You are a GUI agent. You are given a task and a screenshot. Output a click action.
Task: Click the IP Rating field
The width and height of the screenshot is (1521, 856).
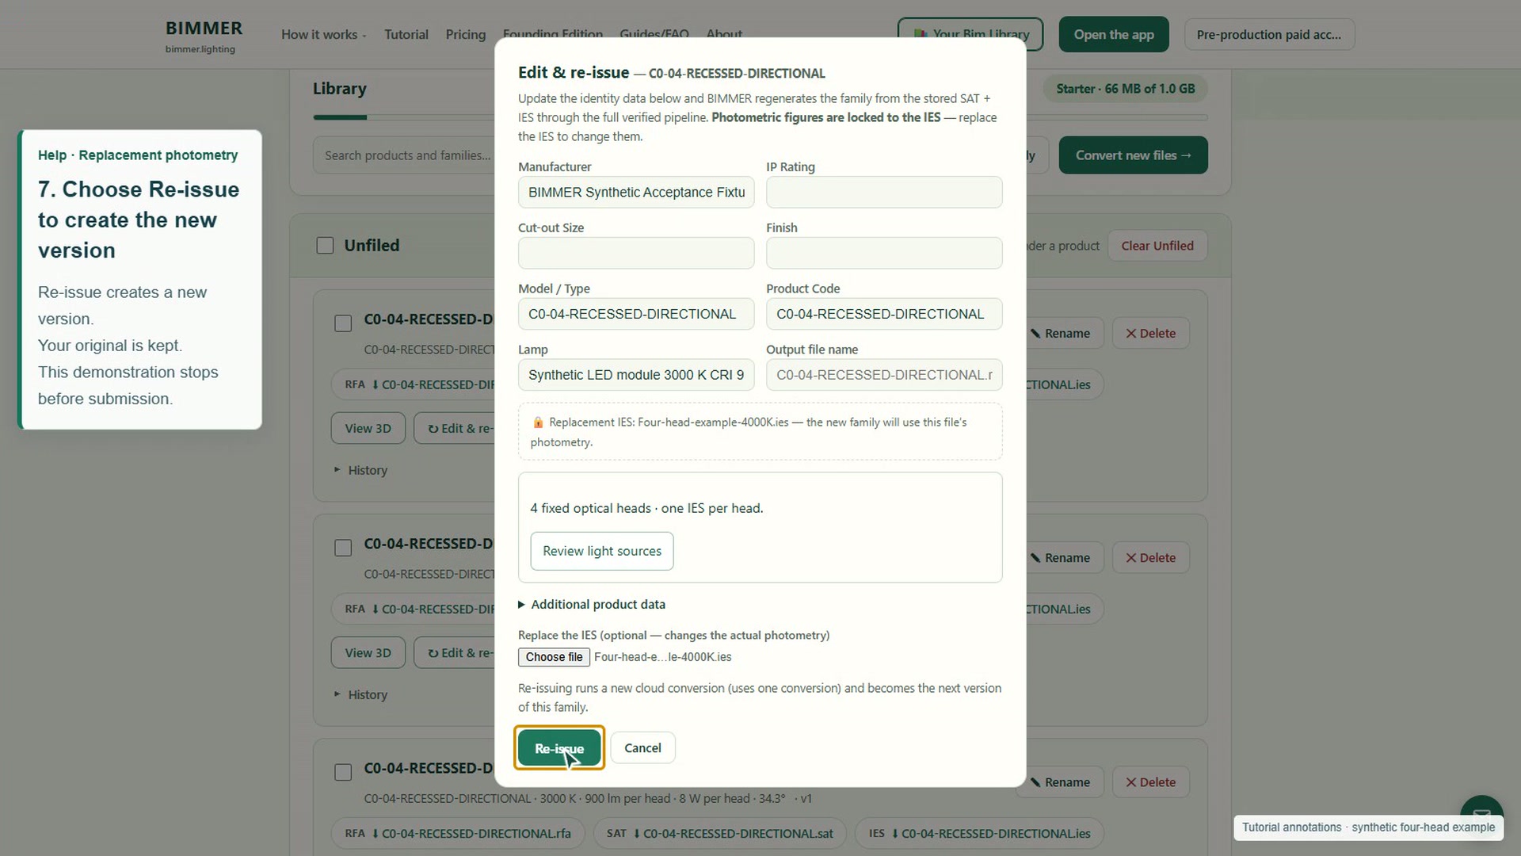tap(884, 192)
